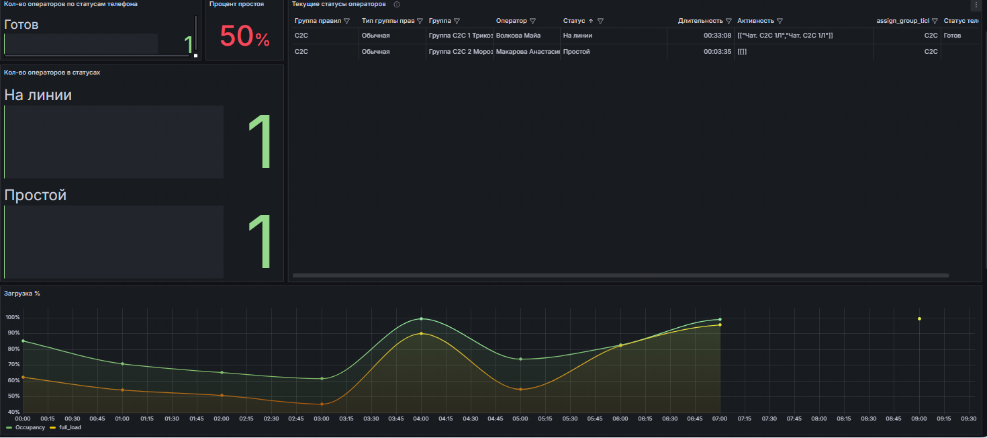Sort table by Длительность column header
987x438 pixels.
click(700, 21)
